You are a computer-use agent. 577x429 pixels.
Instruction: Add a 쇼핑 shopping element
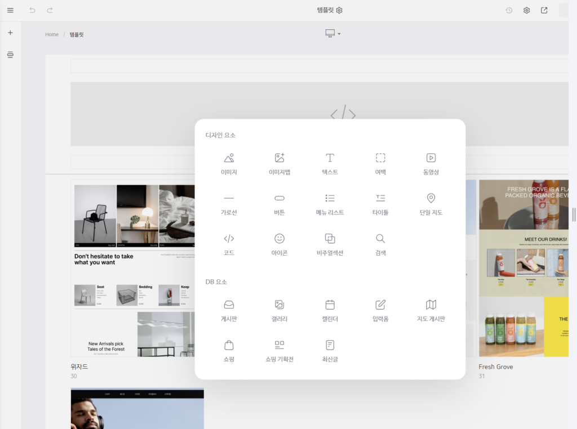point(229,351)
